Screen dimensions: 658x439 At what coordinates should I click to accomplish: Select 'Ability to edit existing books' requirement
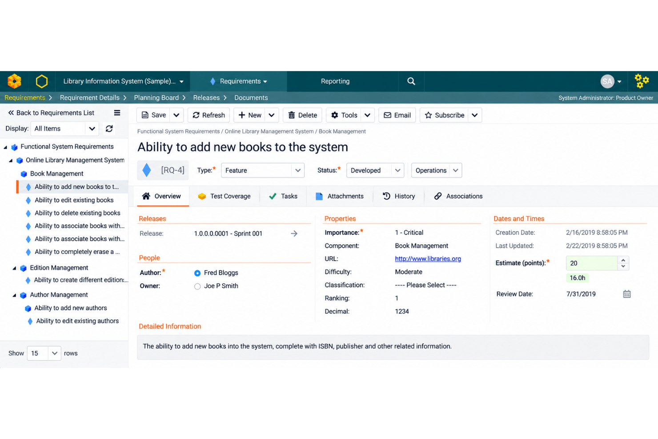click(x=74, y=200)
